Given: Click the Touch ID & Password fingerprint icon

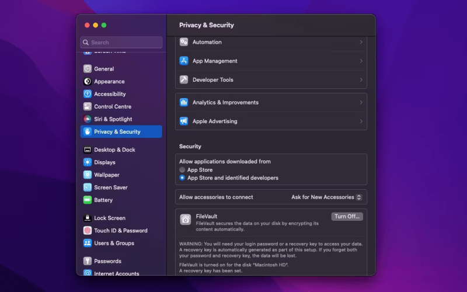Looking at the screenshot, I should point(87,230).
